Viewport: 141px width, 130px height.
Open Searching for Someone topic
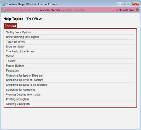coord(20,90)
